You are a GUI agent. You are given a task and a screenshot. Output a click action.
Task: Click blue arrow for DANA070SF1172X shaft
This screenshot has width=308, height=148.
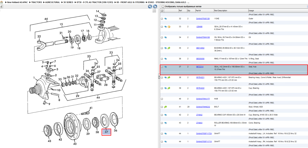165,134
